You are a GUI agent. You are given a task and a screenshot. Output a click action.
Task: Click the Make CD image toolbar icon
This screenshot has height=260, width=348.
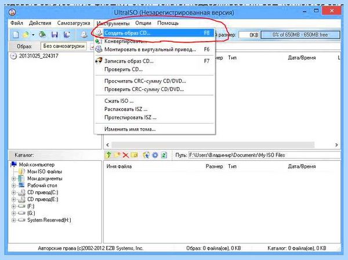[x=84, y=35]
